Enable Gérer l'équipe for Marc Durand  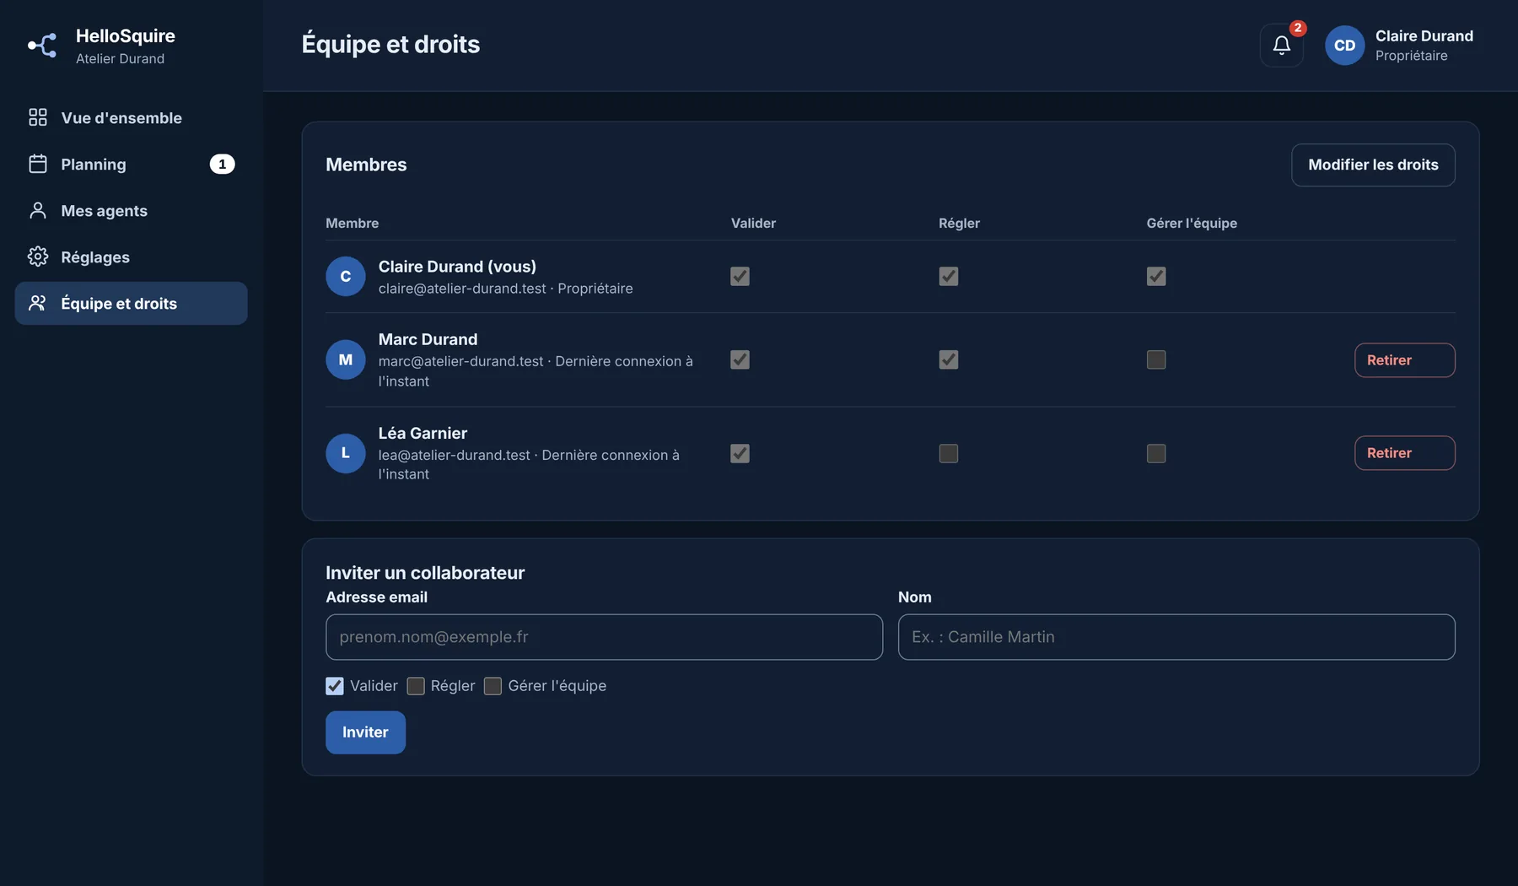[x=1156, y=359]
